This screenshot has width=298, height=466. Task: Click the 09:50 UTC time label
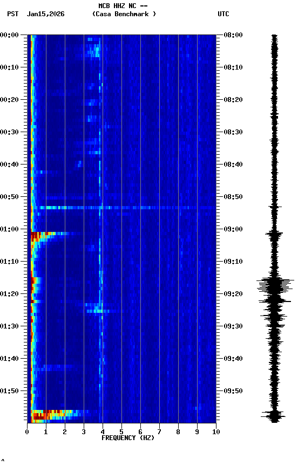click(233, 391)
